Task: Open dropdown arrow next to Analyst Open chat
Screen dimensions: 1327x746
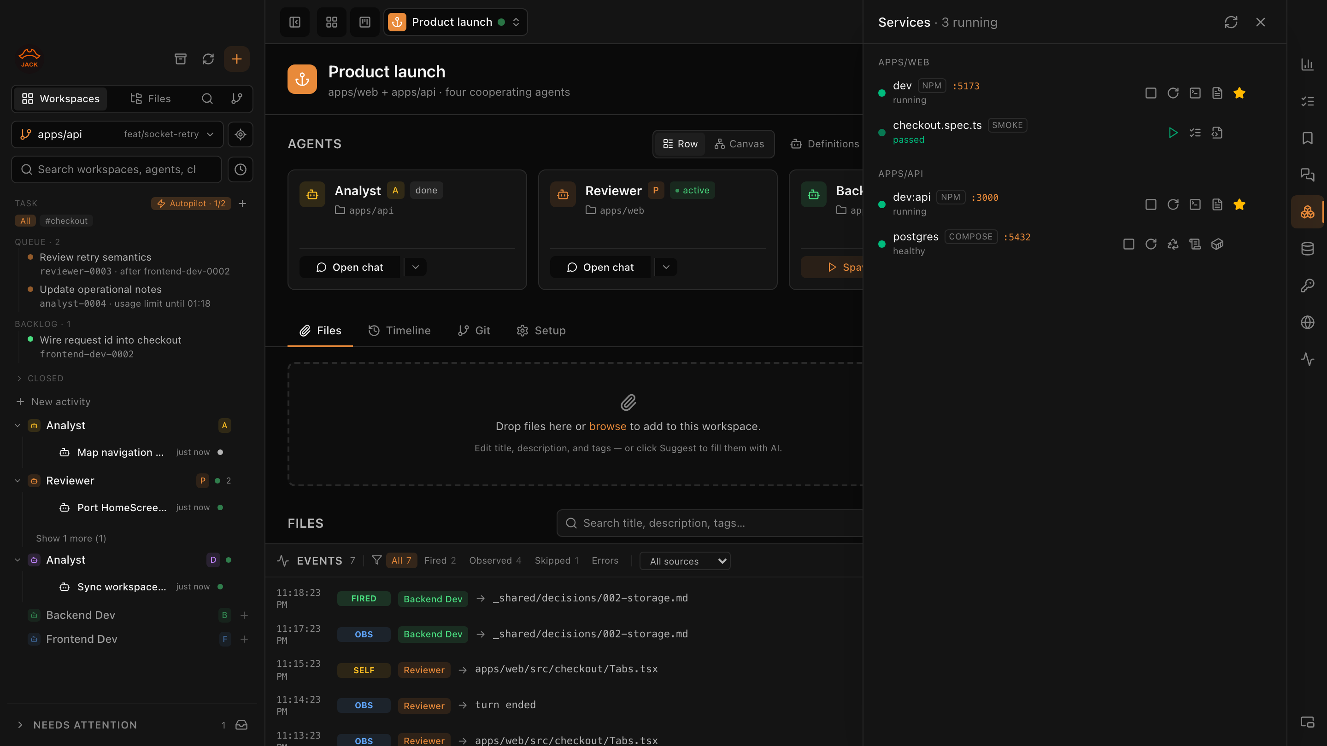Action: click(x=415, y=267)
